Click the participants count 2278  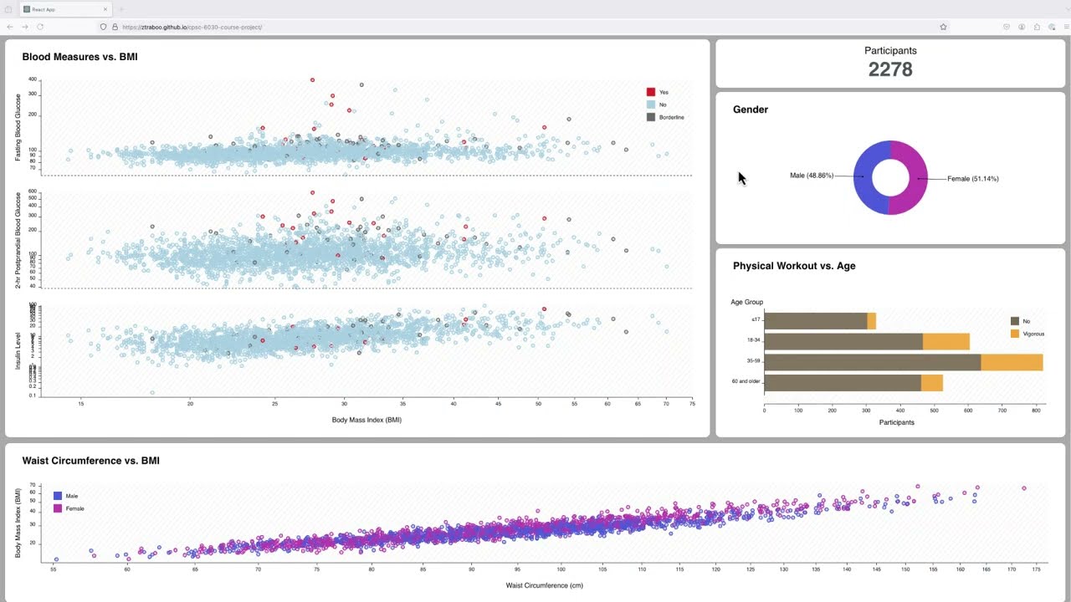pyautogui.click(x=890, y=69)
